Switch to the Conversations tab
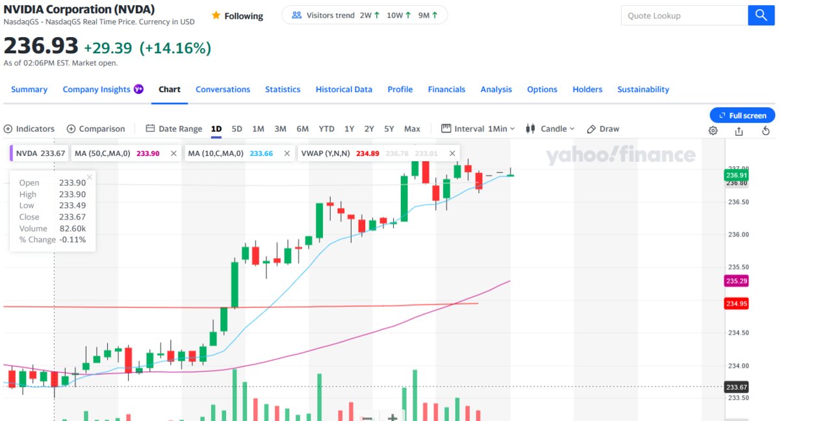Image resolution: width=831 pixels, height=421 pixels. (223, 90)
